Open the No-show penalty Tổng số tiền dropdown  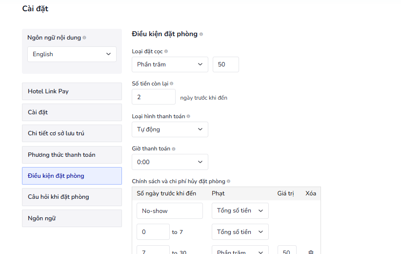click(240, 211)
